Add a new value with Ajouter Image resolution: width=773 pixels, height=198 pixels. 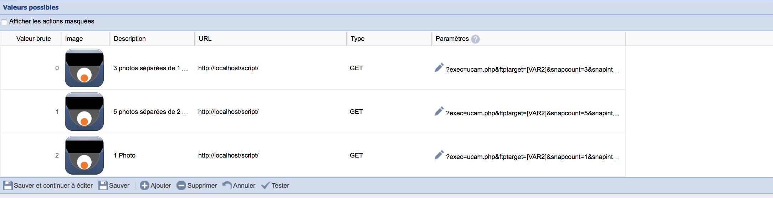155,186
